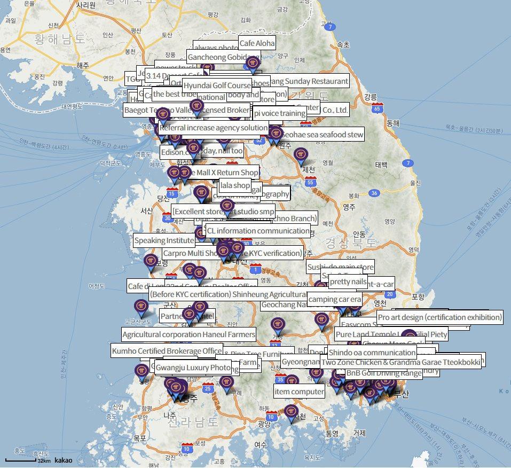Image resolution: width=511 pixels, height=468 pixels.
Task: Open the pretty nails label
Action: [x=348, y=282]
